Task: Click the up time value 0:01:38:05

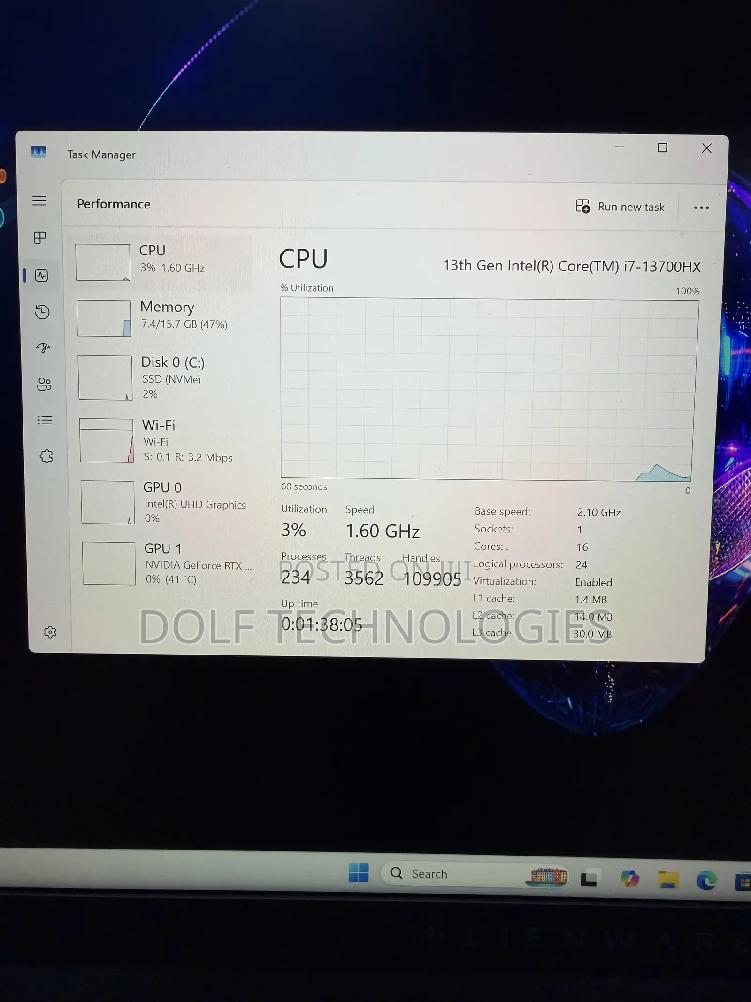Action: pyautogui.click(x=322, y=624)
